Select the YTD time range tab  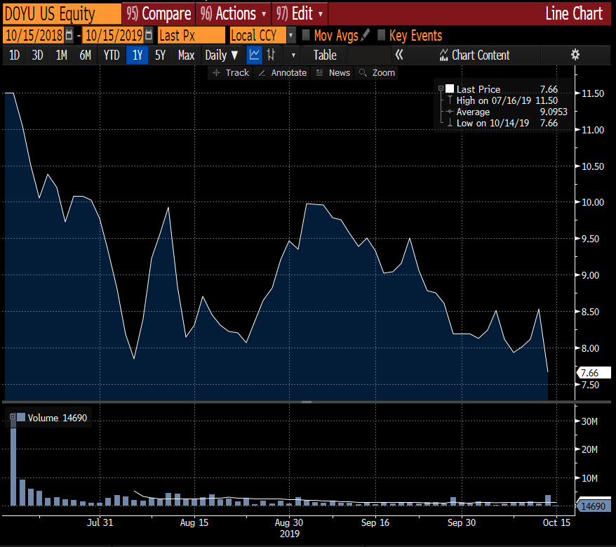pos(112,55)
